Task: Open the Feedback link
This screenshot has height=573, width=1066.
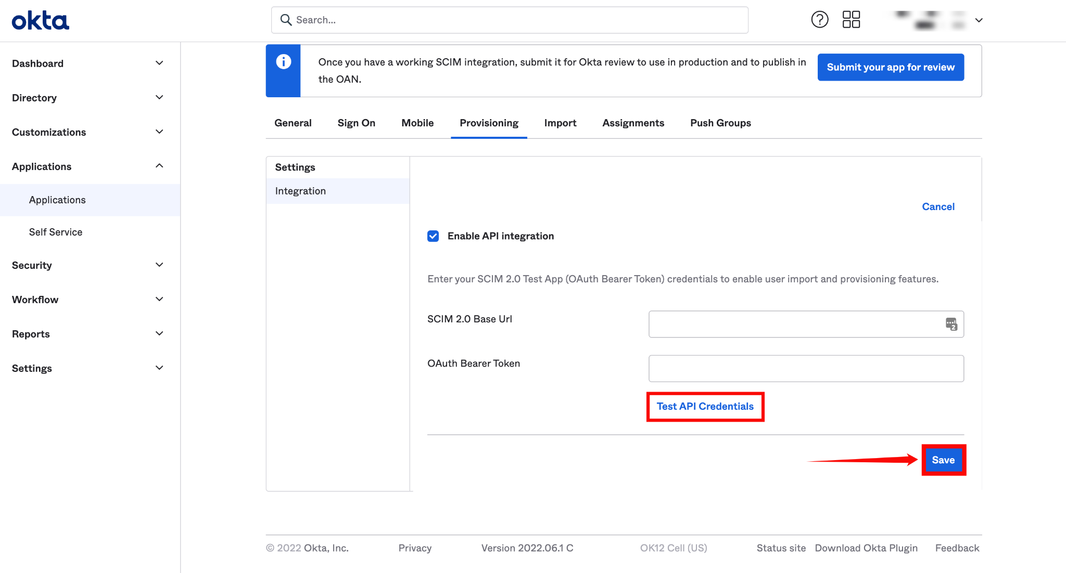Action: pyautogui.click(x=957, y=548)
